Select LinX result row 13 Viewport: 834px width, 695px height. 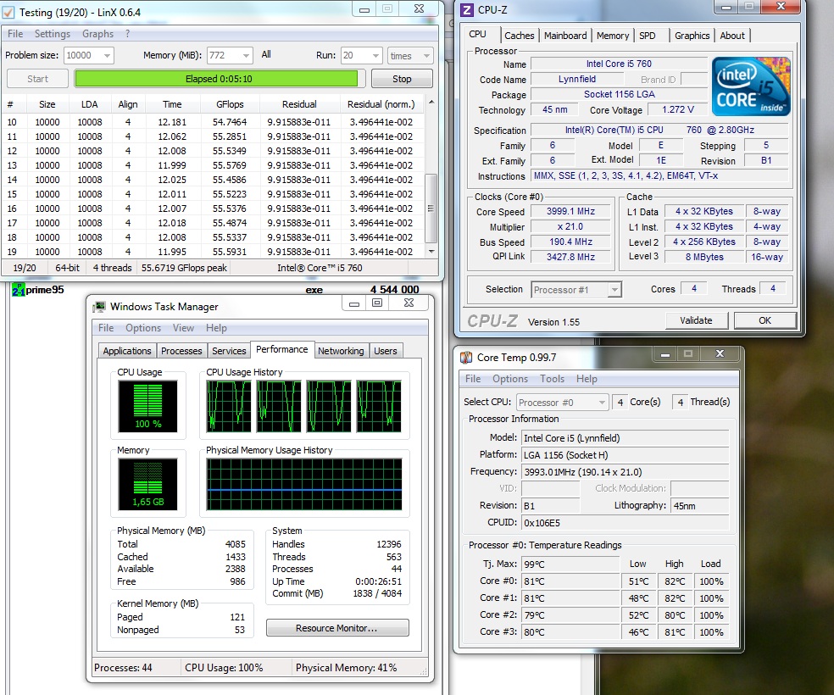213,165
